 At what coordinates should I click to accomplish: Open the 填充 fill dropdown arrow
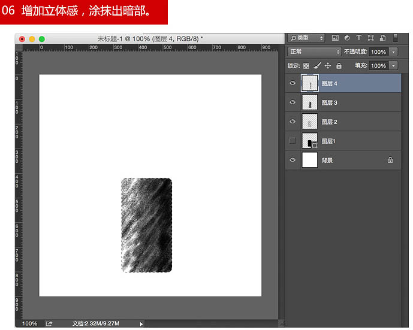point(393,65)
